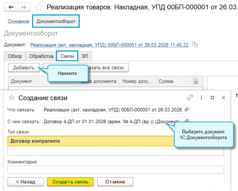Go back with the left arrow button
238x191 pixels.
click(x=11, y=7)
